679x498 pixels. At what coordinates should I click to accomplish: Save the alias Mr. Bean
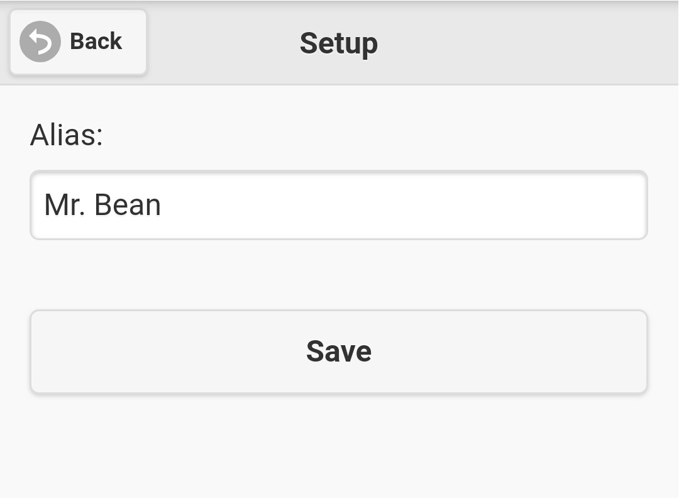(x=339, y=351)
